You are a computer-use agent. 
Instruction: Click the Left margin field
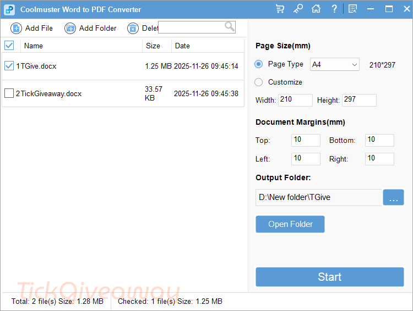306,159
